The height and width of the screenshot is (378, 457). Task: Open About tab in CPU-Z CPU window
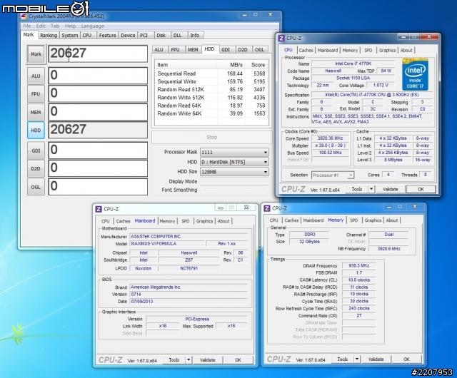pyautogui.click(x=406, y=51)
